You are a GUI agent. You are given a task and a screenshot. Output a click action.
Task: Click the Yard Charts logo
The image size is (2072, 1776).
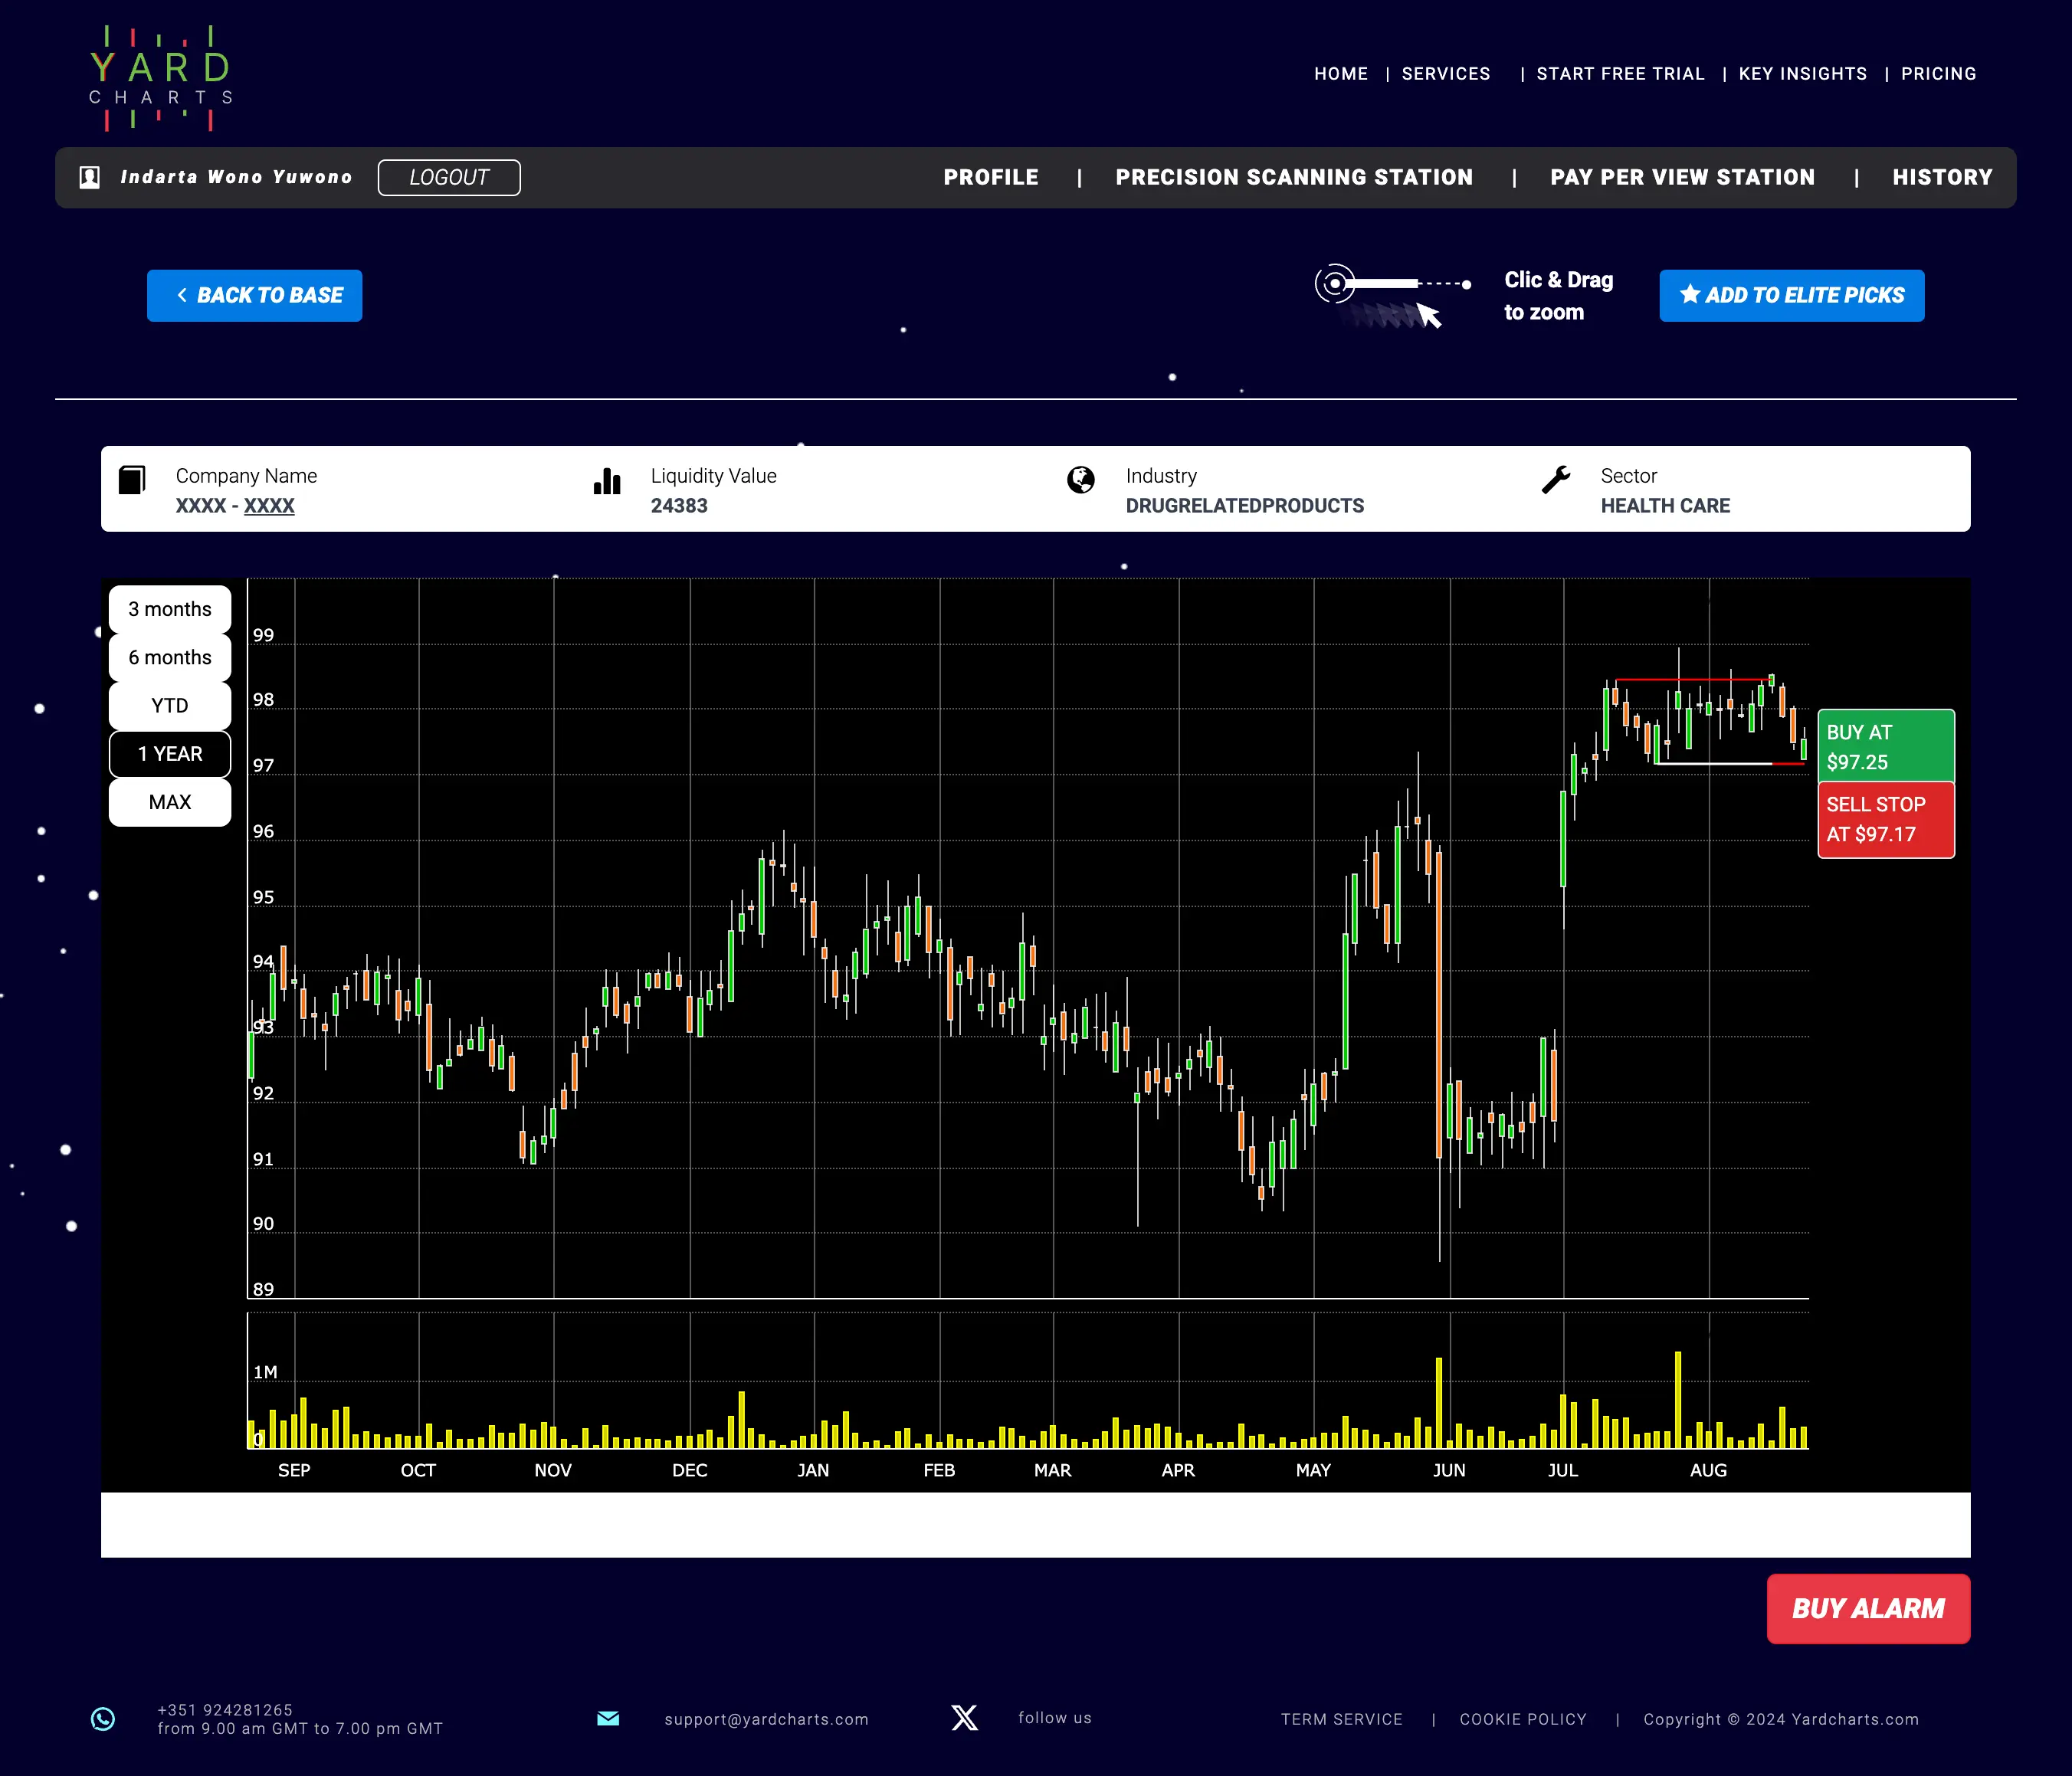pos(161,79)
